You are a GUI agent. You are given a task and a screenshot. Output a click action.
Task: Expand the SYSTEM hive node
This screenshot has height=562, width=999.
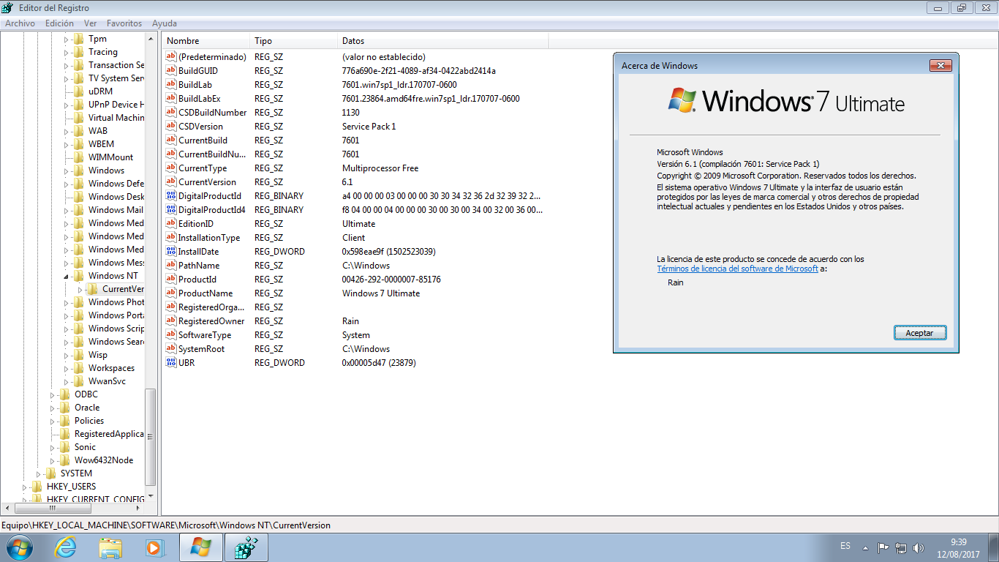coord(38,473)
